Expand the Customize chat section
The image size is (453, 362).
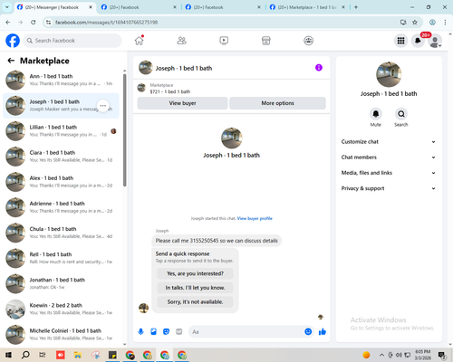tap(389, 142)
